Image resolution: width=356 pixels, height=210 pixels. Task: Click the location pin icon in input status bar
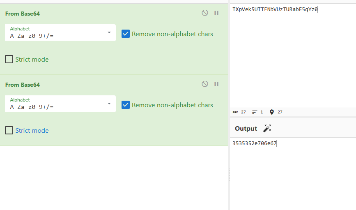point(271,112)
